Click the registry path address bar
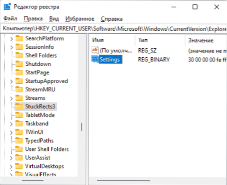Screen dimensions: 227x185 [114, 29]
